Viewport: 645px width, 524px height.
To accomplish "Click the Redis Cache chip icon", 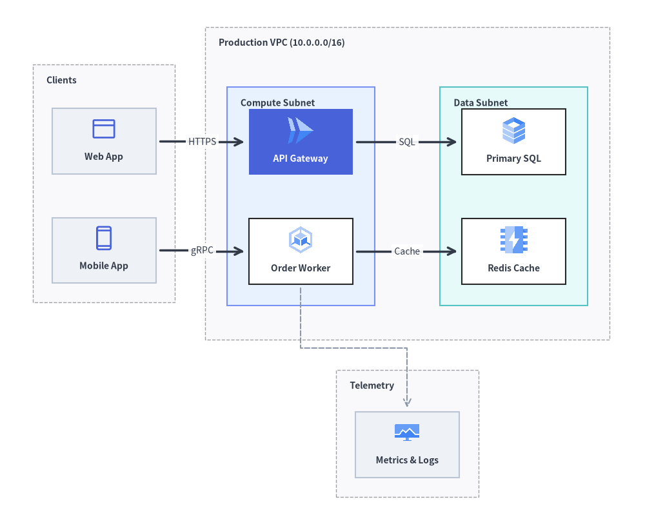I will (513, 240).
